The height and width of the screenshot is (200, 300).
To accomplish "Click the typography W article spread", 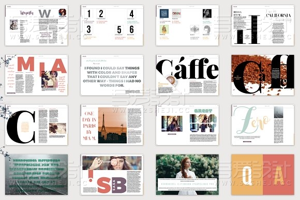I will (36, 25).
